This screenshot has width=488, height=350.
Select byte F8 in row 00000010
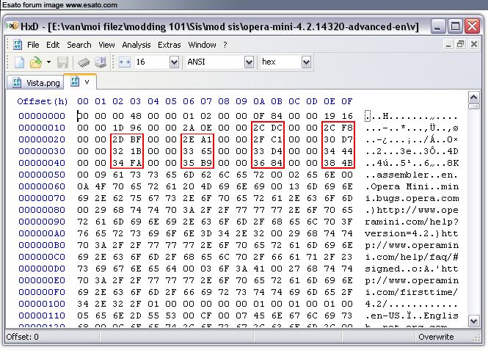click(x=347, y=128)
